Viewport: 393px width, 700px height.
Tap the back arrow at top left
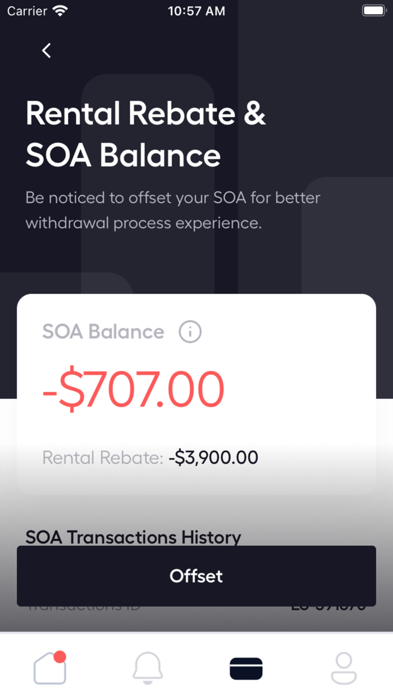tap(46, 50)
